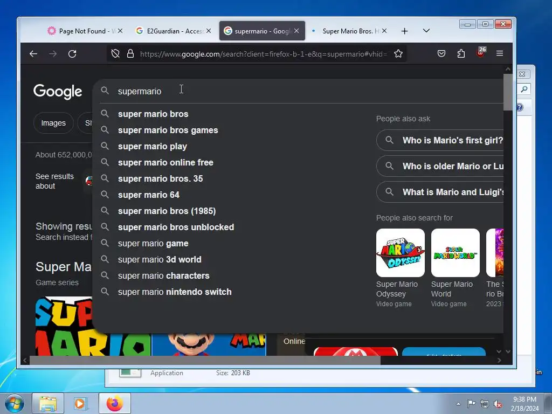Choose suggestion 'super mario 3d world'
Screen dimensions: 552x414
coord(160,260)
